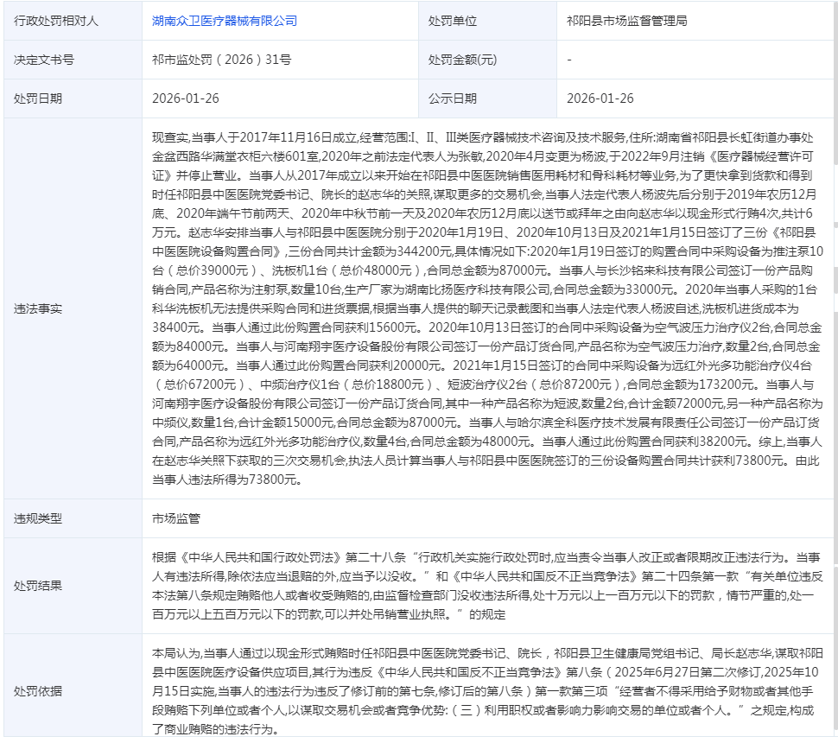Click the 处罚日期 label cell
Viewport: 838px width, 743px height.
pyautogui.click(x=38, y=98)
